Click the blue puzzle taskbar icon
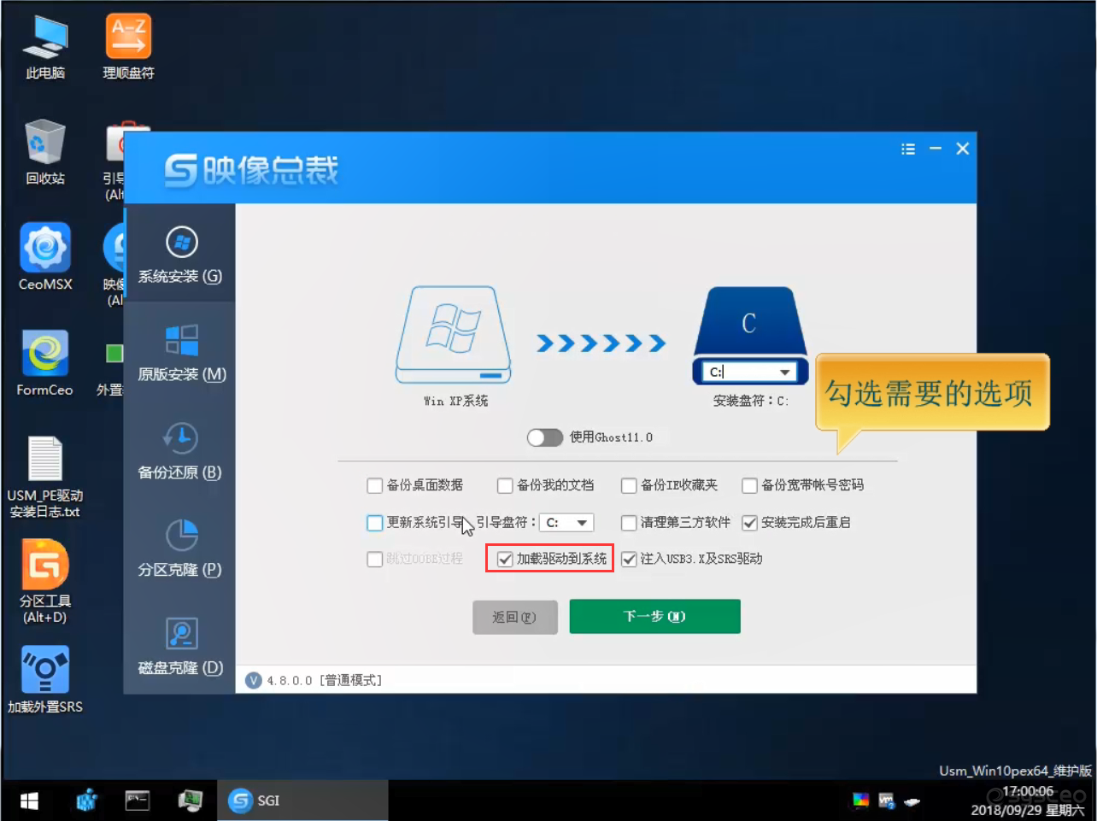The image size is (1097, 821). pyautogui.click(x=86, y=800)
